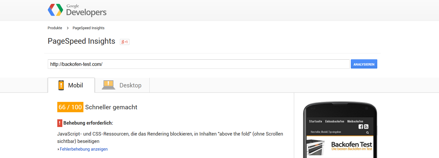
Task: Switch to the Mobil tab
Action: tap(71, 85)
